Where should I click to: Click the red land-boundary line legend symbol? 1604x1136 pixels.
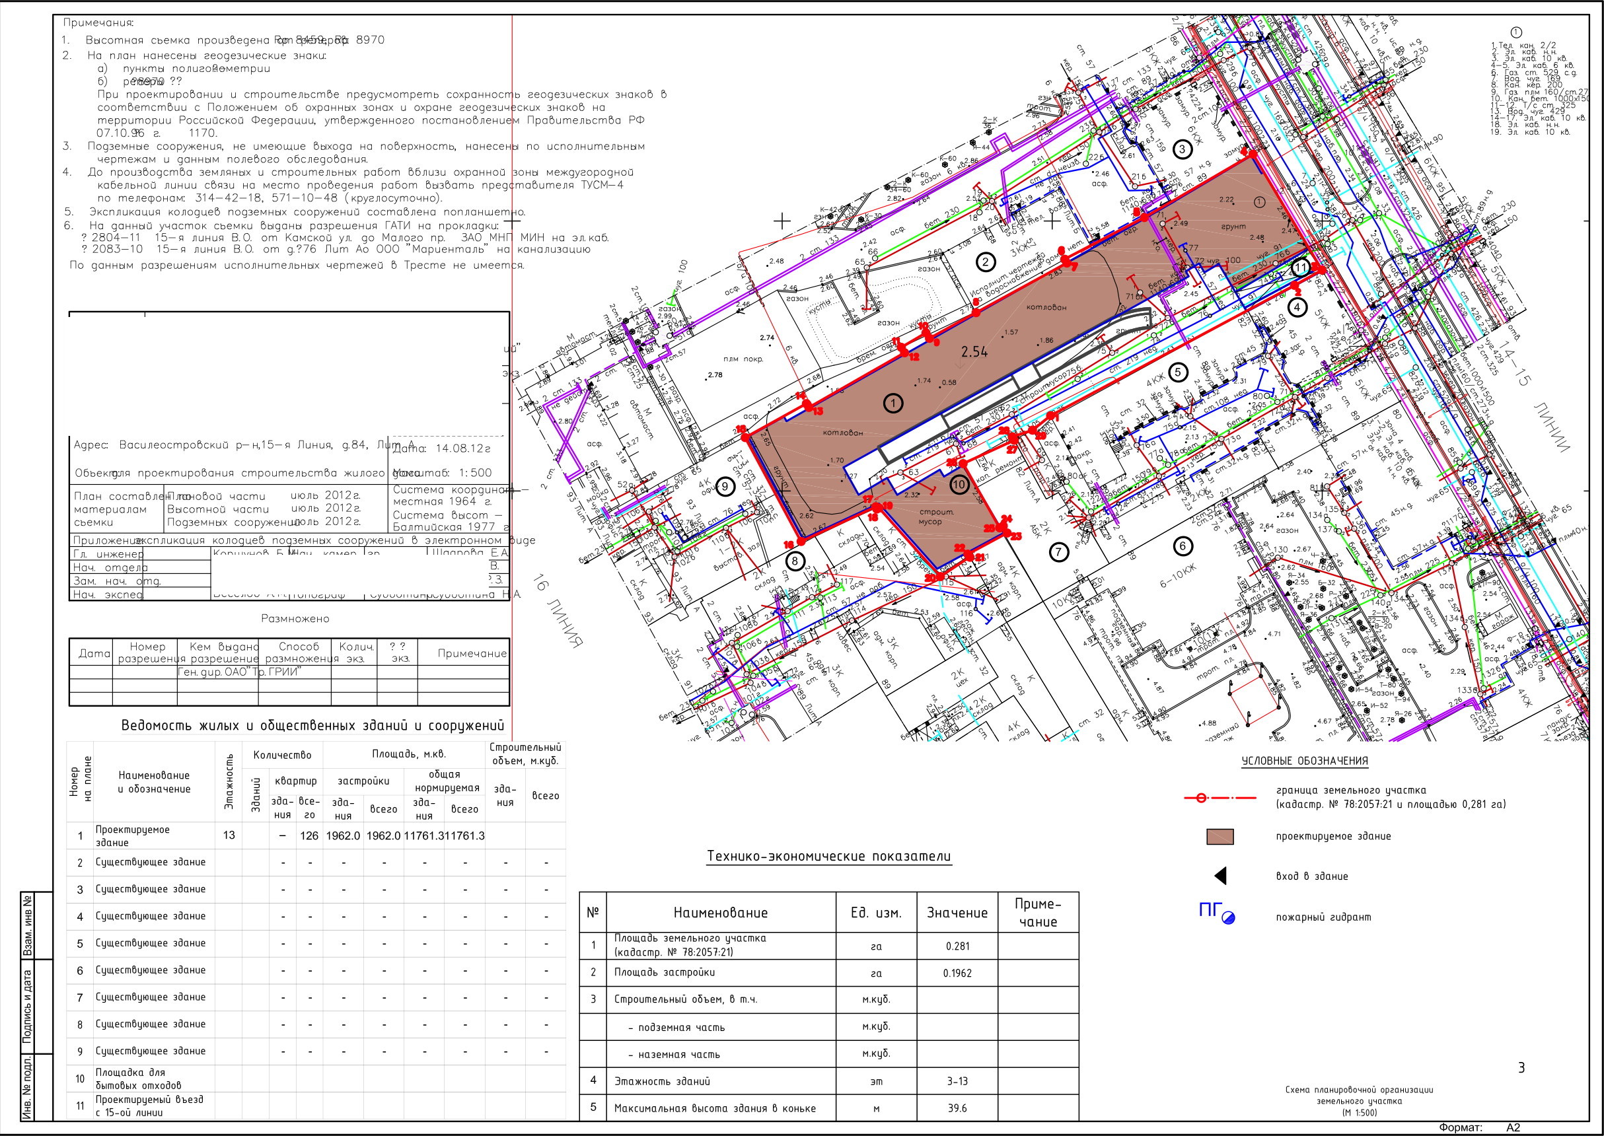coord(1220,797)
